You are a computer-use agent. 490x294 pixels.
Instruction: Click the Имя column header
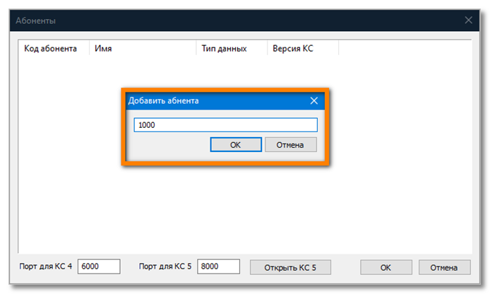pos(141,49)
